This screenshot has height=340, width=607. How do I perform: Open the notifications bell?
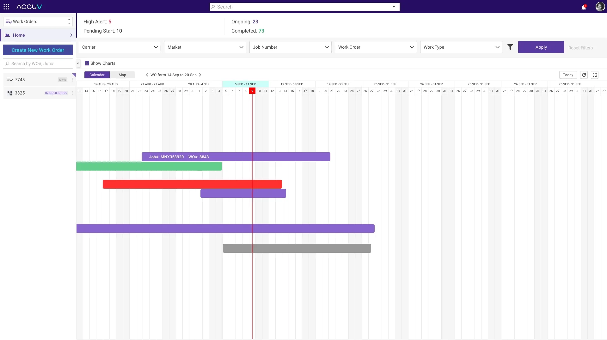click(584, 7)
